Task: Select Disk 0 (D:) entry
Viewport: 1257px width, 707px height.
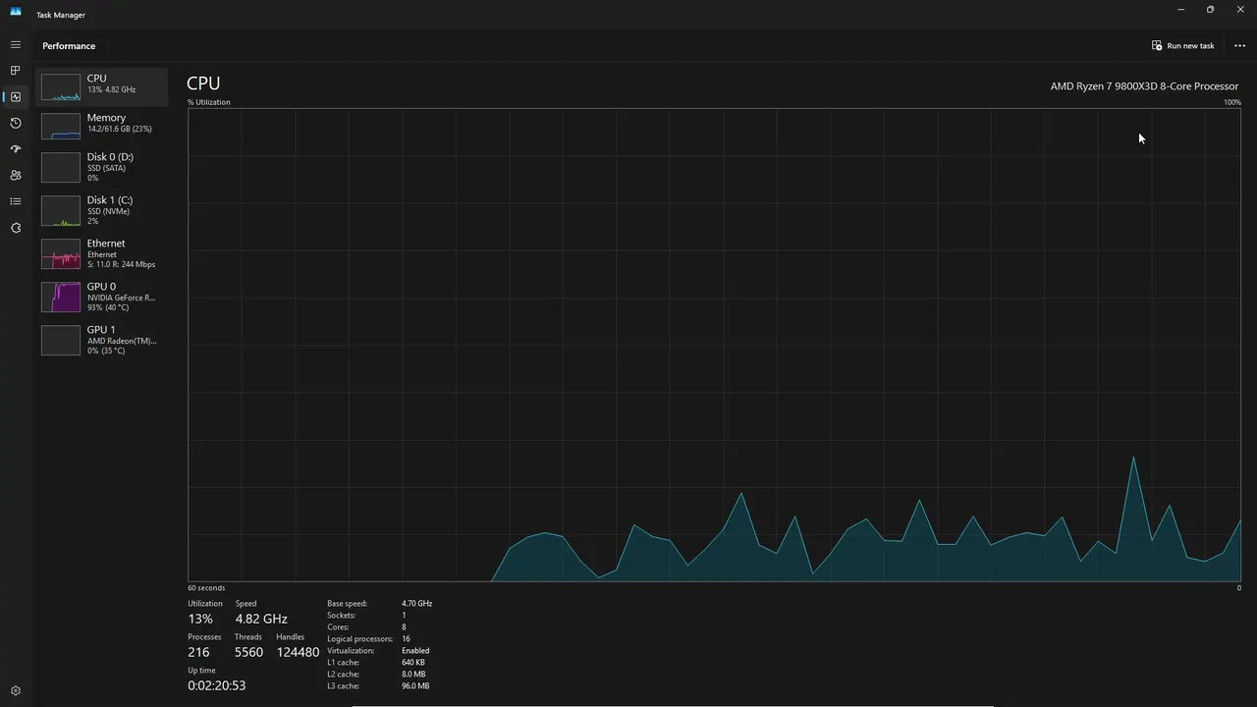Action: (102, 167)
